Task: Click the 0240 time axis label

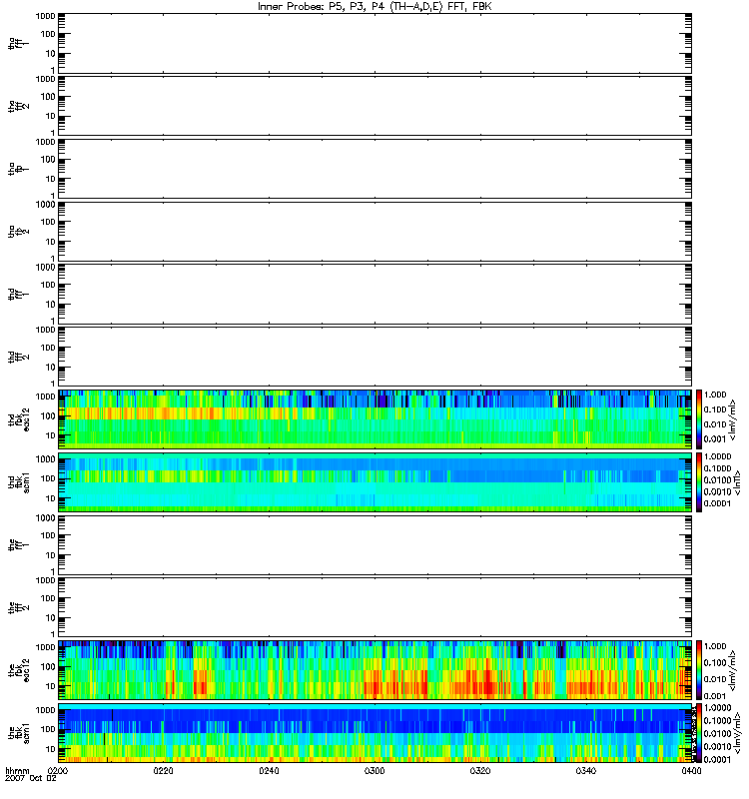Action: (269, 770)
